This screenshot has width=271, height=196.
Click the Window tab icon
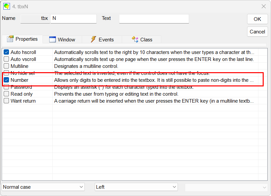pyautogui.click(x=52, y=39)
